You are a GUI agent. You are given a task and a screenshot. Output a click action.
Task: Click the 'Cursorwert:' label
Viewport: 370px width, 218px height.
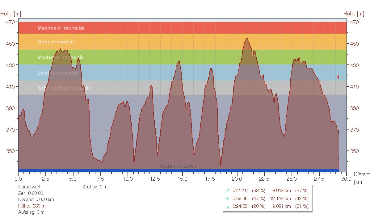(x=30, y=187)
